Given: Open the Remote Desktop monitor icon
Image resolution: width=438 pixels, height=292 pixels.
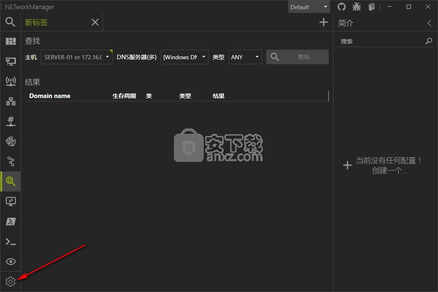Looking at the screenshot, I should (x=10, y=201).
